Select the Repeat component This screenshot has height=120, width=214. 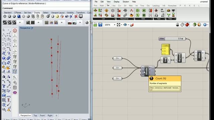coord(180,58)
